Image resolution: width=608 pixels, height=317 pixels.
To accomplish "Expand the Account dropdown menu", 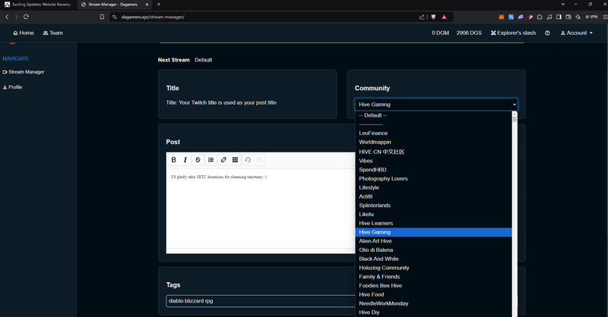I will pos(576,33).
